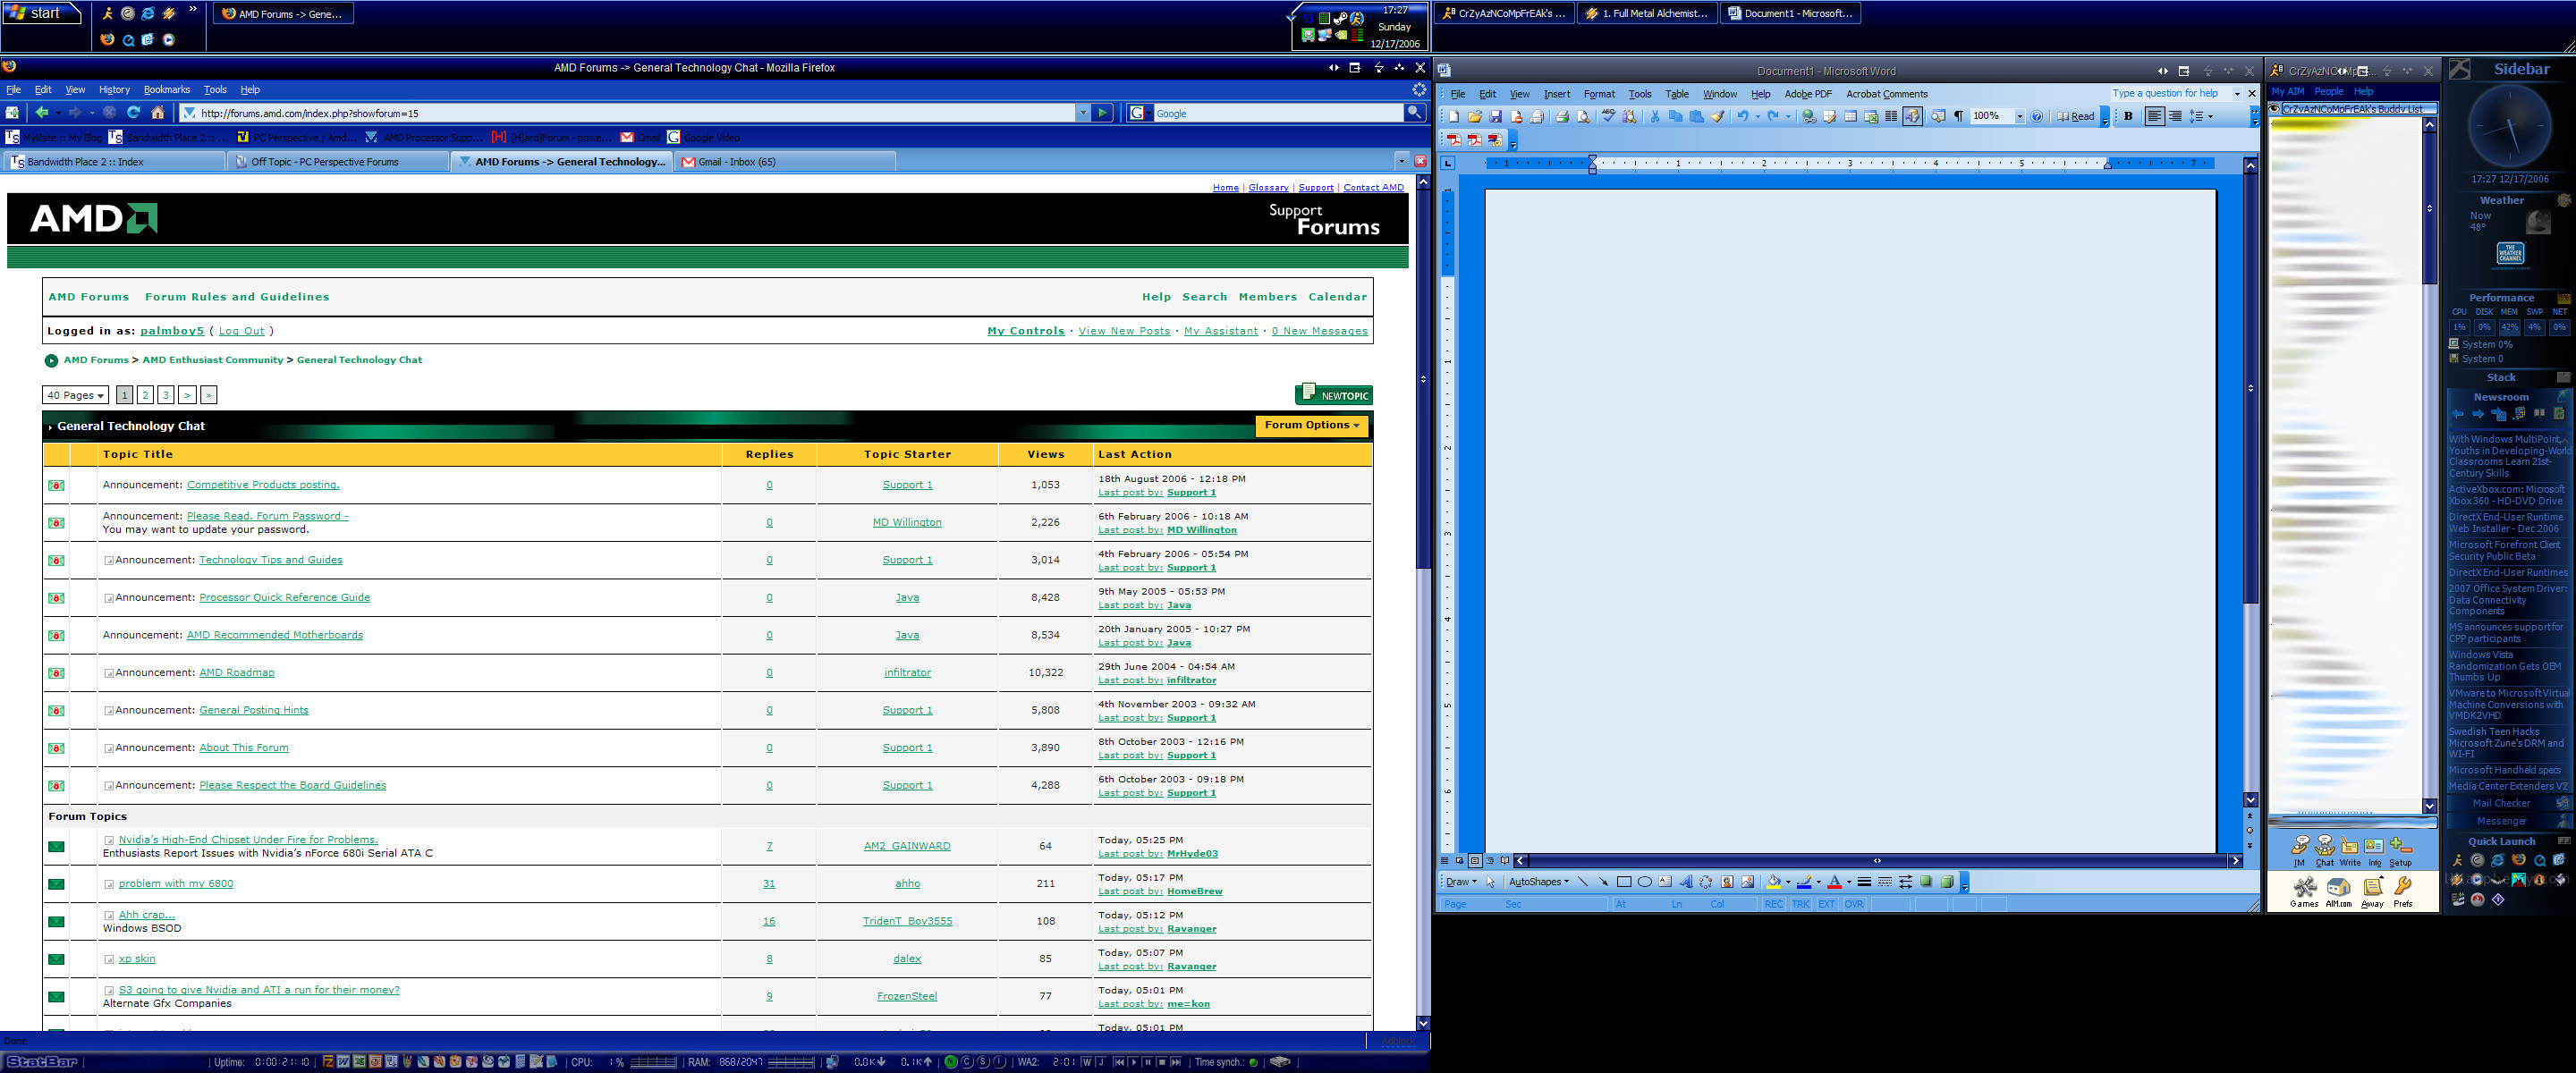The width and height of the screenshot is (2576, 1073).
Task: Click the Insert Picture icon in Drawing toolbar
Action: tap(1748, 882)
